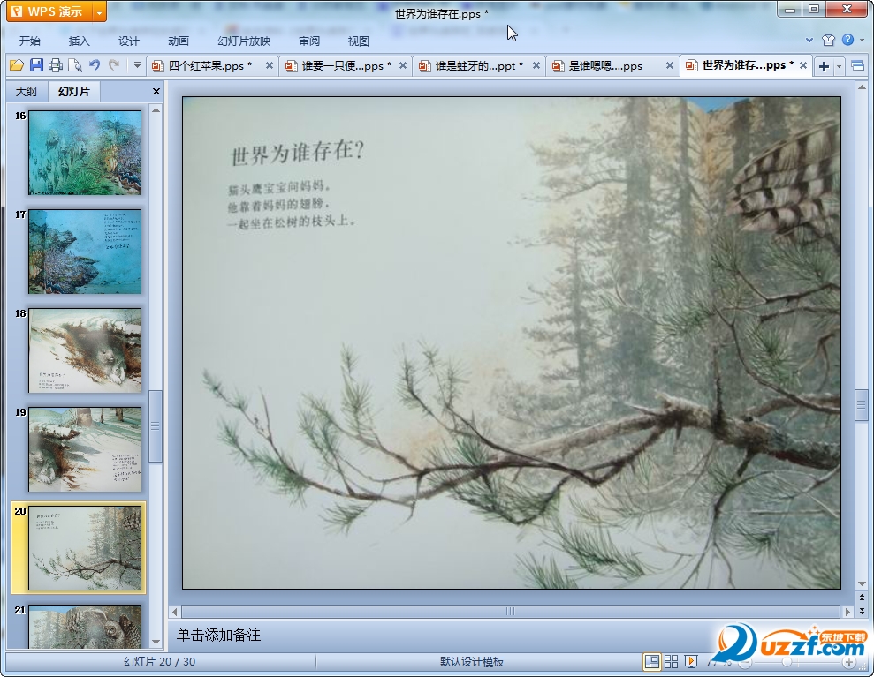The image size is (874, 677).
Task: Expand the WPS 演示 dropdown arrow
Action: click(x=99, y=11)
